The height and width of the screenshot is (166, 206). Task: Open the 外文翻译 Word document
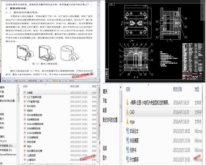pos(134,159)
